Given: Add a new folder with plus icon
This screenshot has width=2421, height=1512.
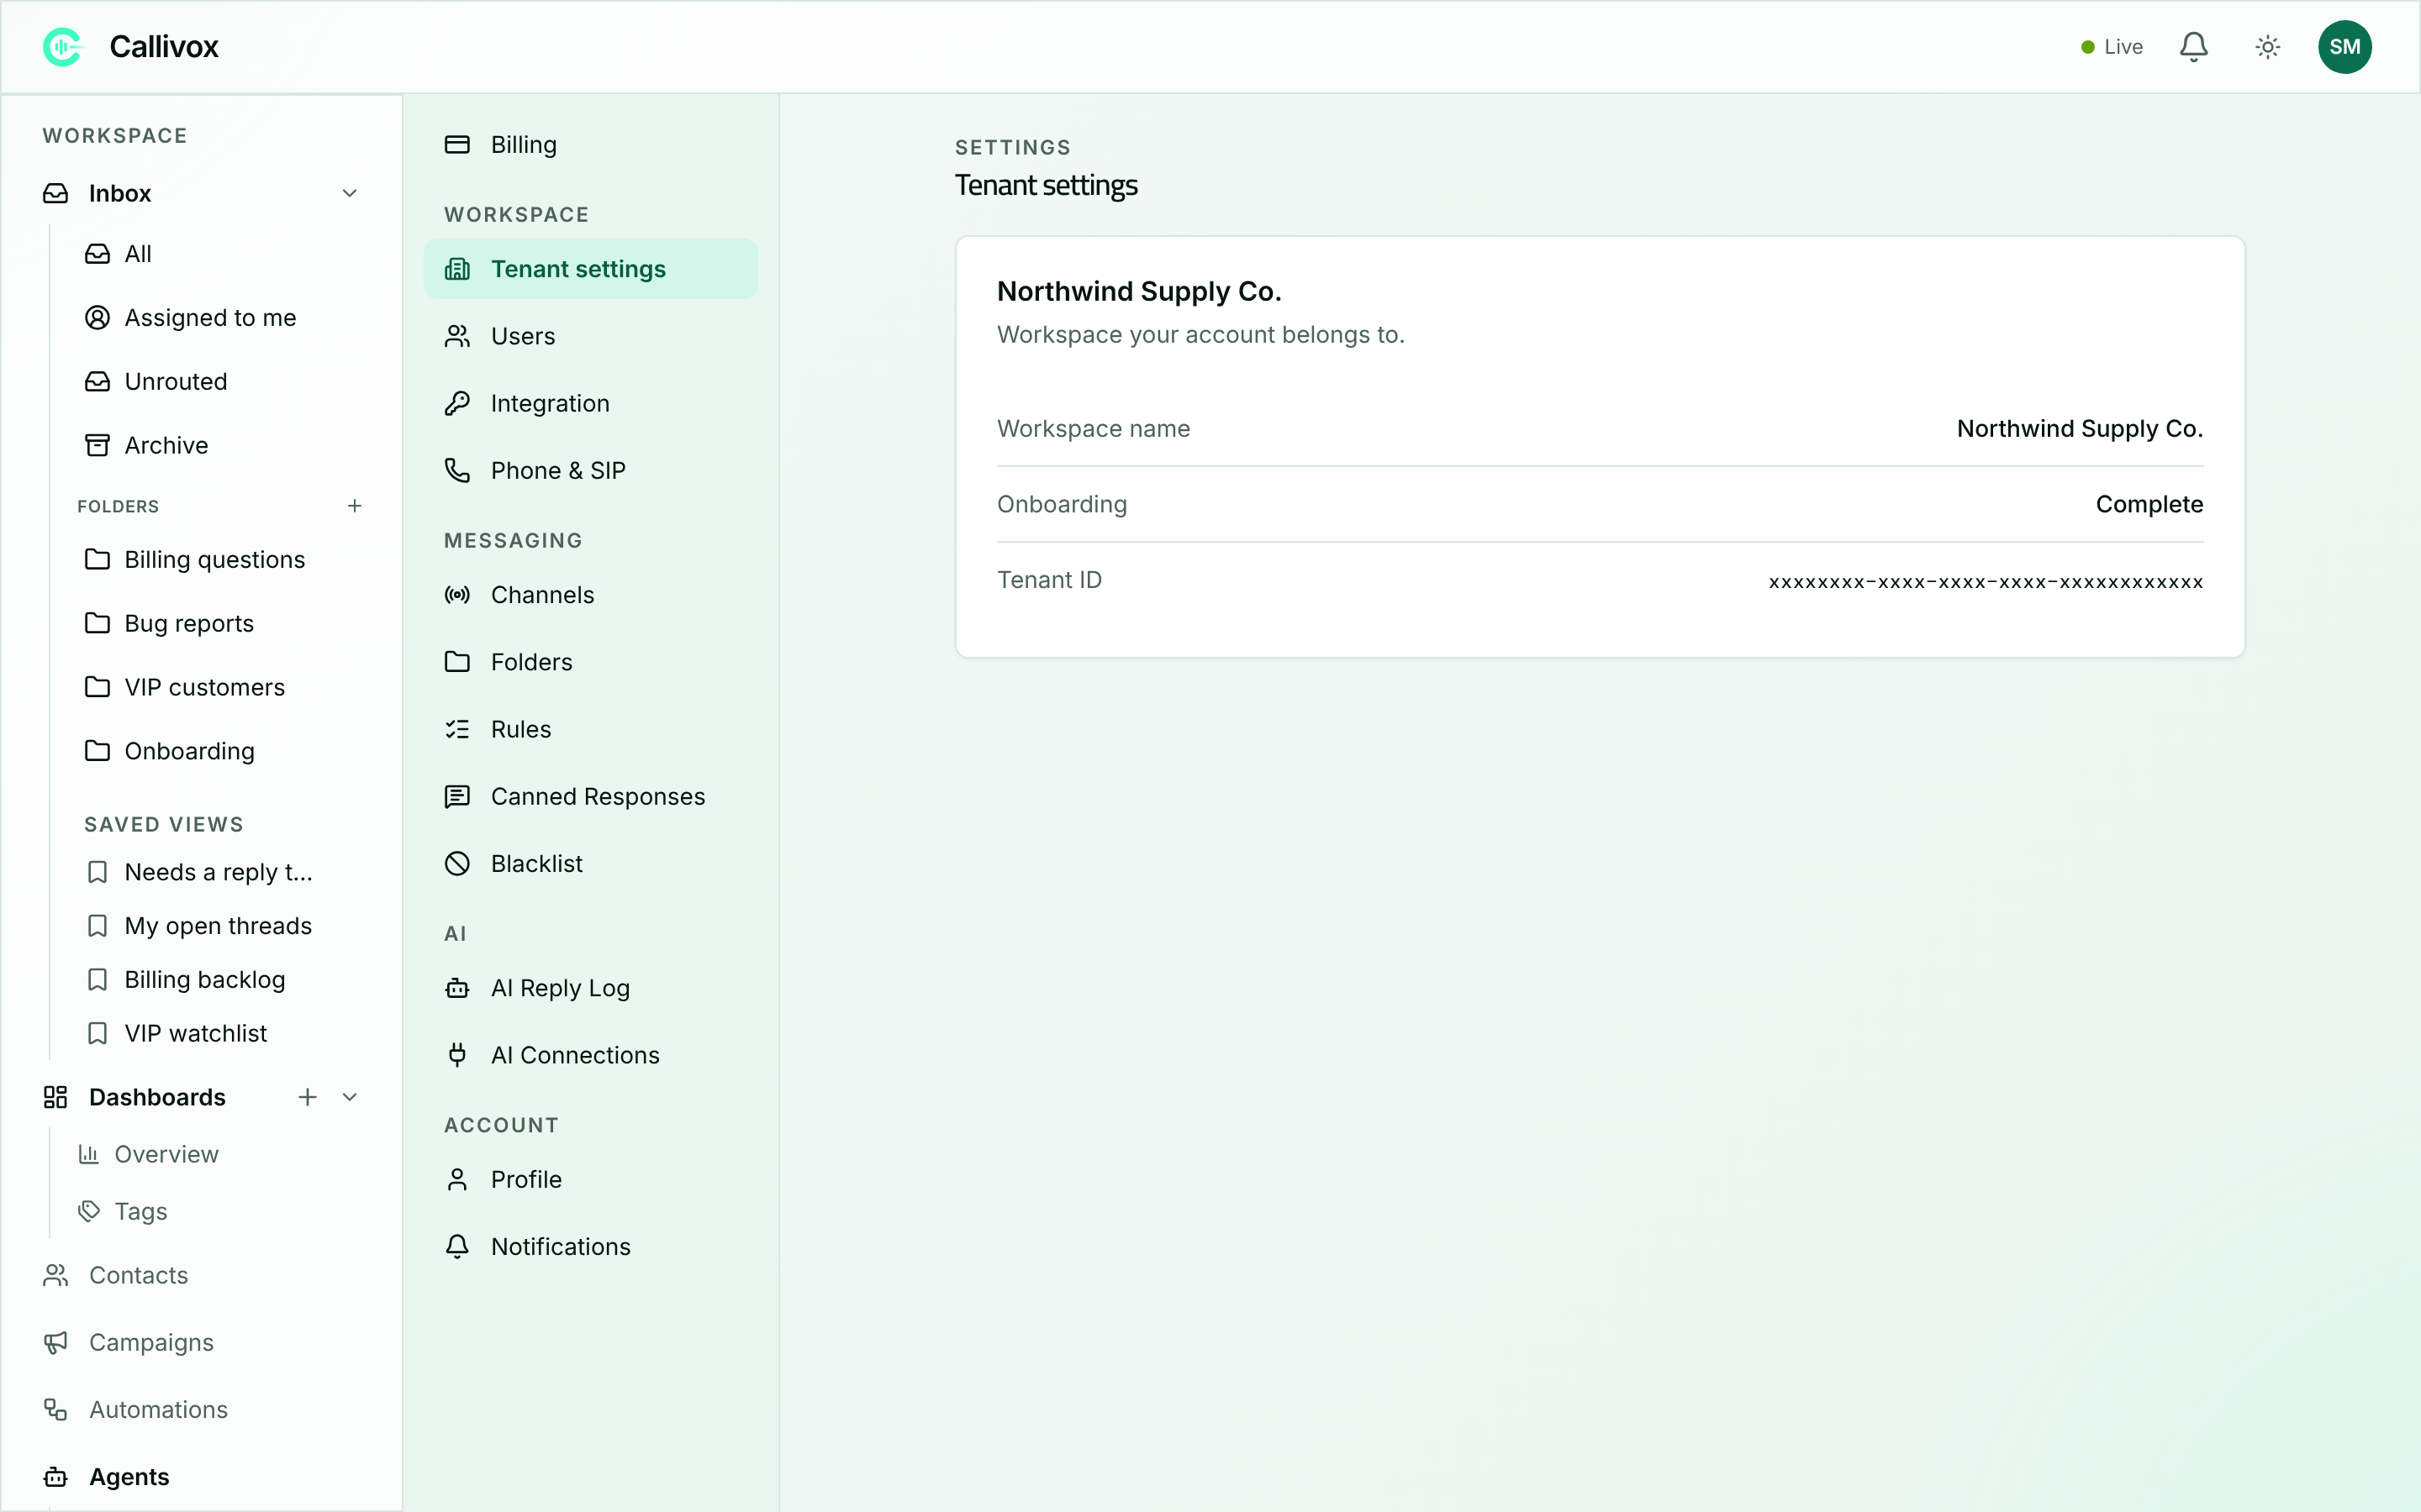Looking at the screenshot, I should pos(354,506).
